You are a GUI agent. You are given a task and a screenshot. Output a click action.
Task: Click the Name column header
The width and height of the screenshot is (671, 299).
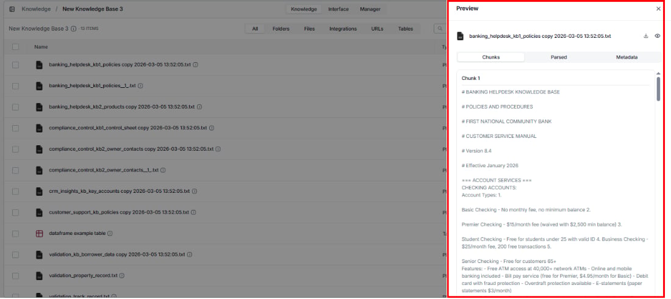click(x=41, y=47)
